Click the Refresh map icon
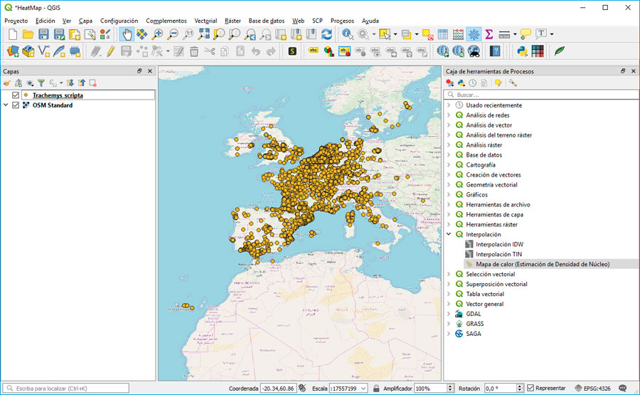Image resolution: width=640 pixels, height=395 pixels. pos(326,34)
